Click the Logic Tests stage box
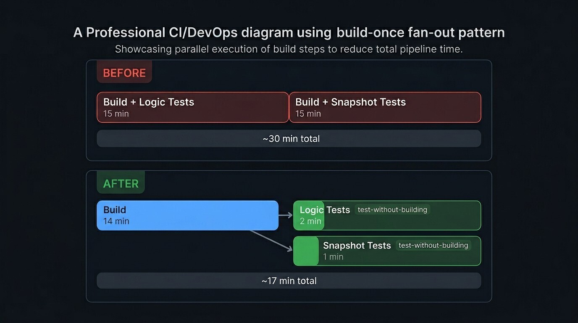 pos(387,215)
